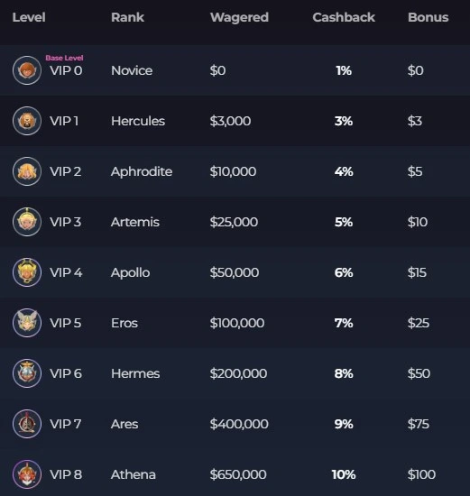This screenshot has width=470, height=496.
Task: Click the VIP 7 Ares avatar icon
Action: (x=27, y=424)
